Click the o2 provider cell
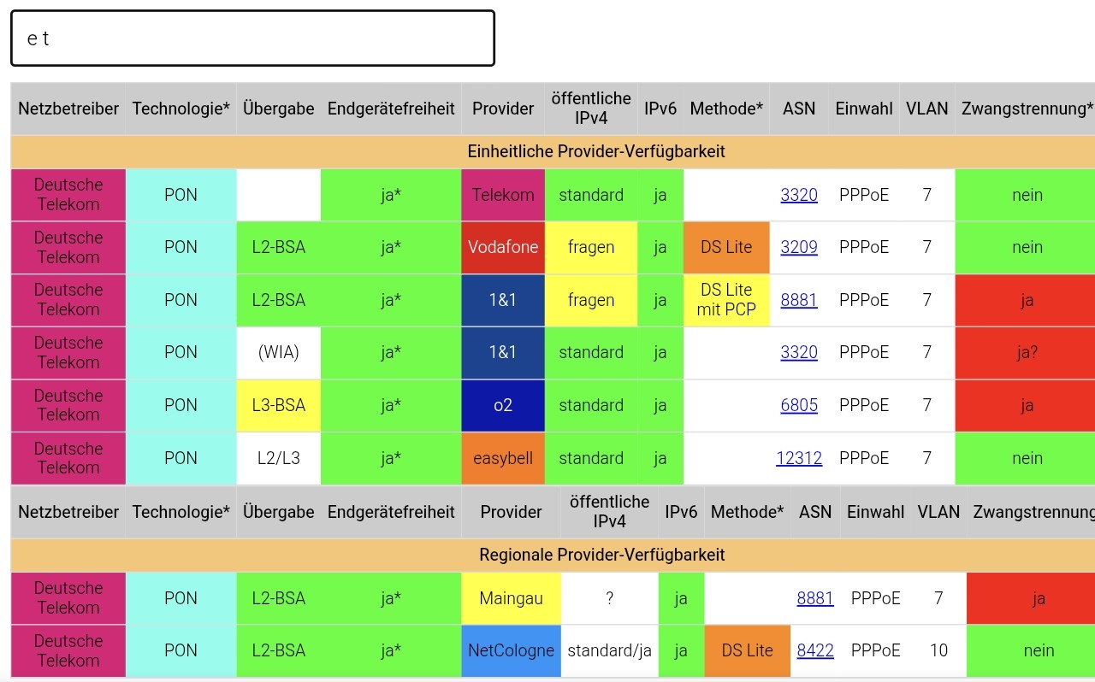Screen dimensions: 1095x682 [x=503, y=405]
